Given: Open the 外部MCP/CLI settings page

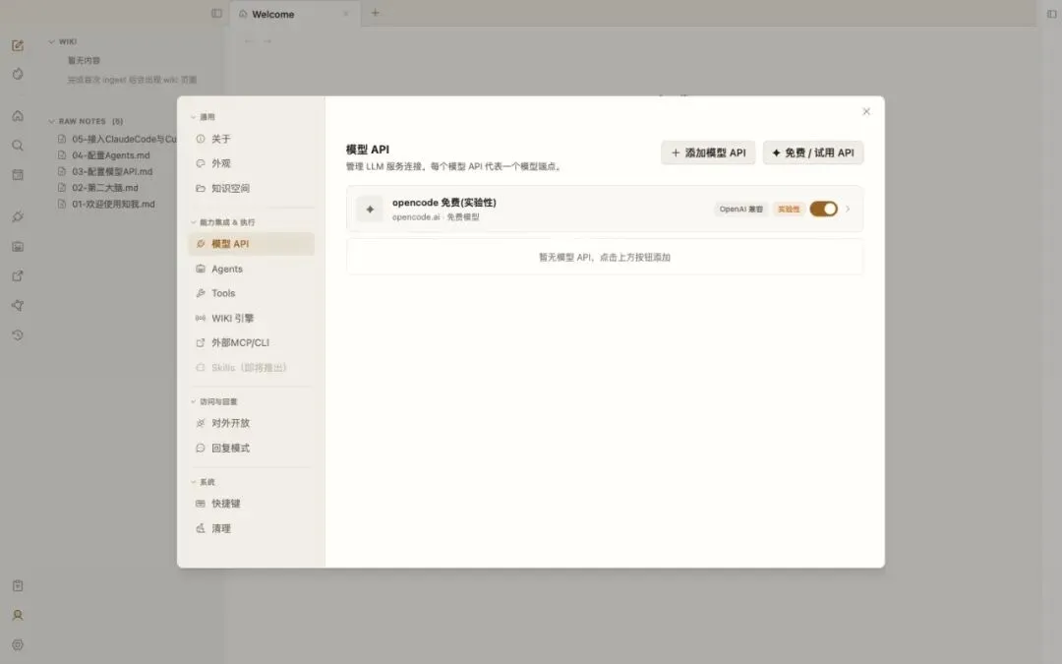Looking at the screenshot, I should tap(252, 343).
